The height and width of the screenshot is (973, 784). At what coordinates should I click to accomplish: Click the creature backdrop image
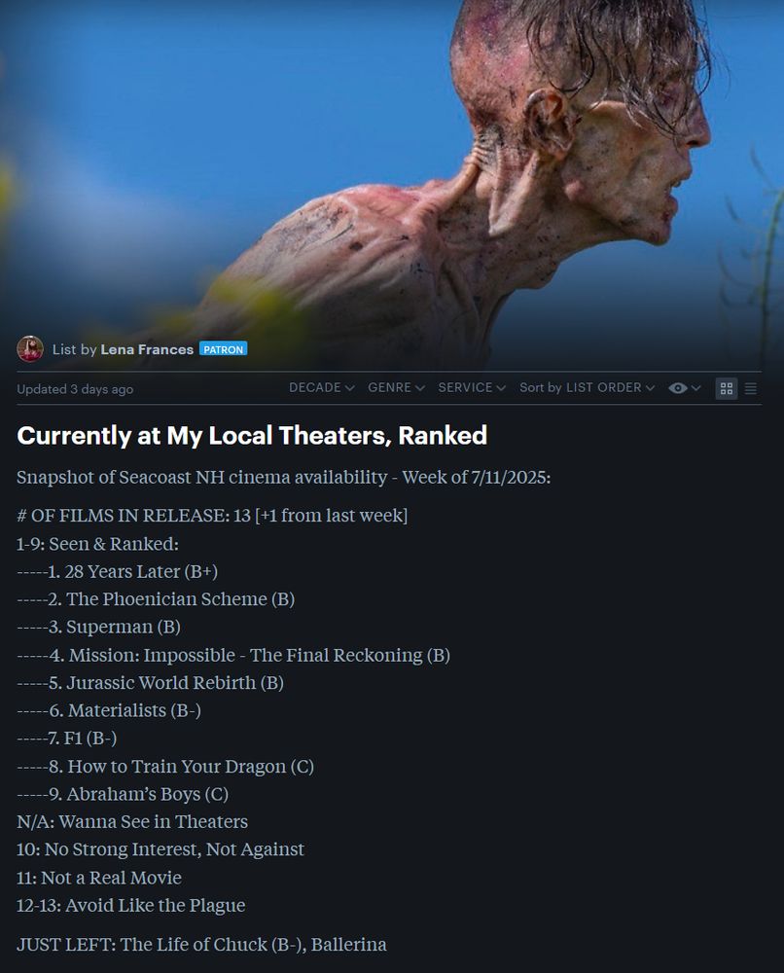(392, 167)
